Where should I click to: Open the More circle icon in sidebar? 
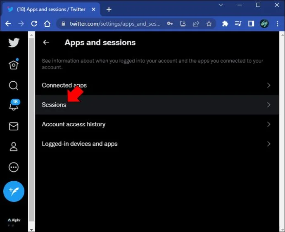[x=14, y=167]
